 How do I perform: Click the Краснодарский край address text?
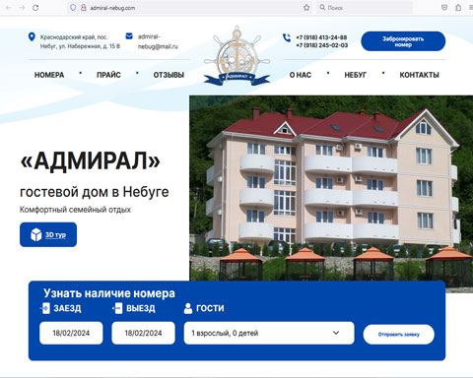[80, 41]
